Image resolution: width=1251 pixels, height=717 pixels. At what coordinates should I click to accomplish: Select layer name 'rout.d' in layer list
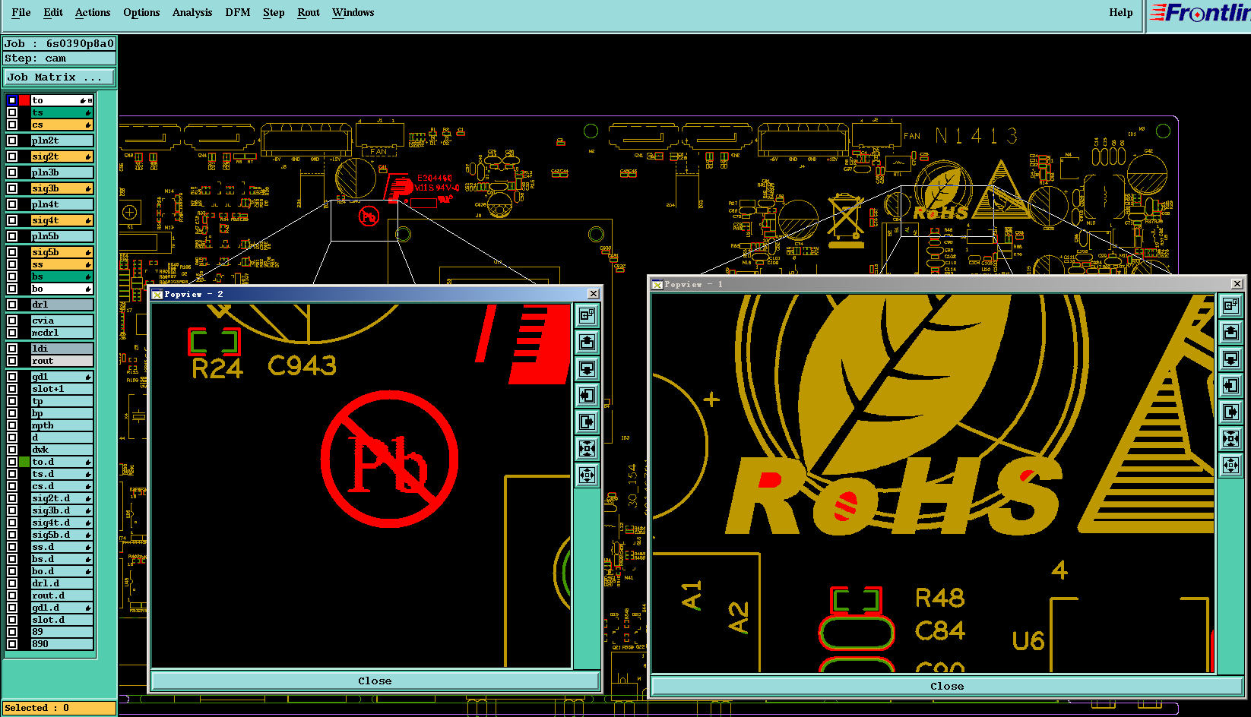click(62, 595)
